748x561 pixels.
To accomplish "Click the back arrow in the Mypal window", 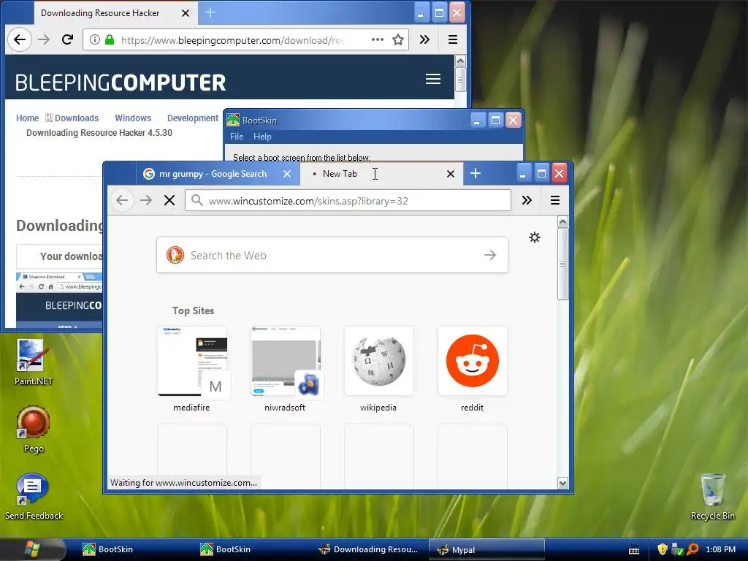I will 122,200.
